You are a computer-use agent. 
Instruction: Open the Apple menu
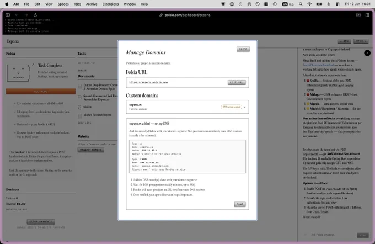(7, 4)
